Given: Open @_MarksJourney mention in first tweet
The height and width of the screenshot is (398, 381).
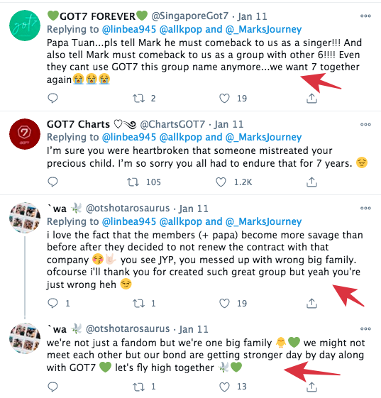Looking at the screenshot, I should pos(263,30).
